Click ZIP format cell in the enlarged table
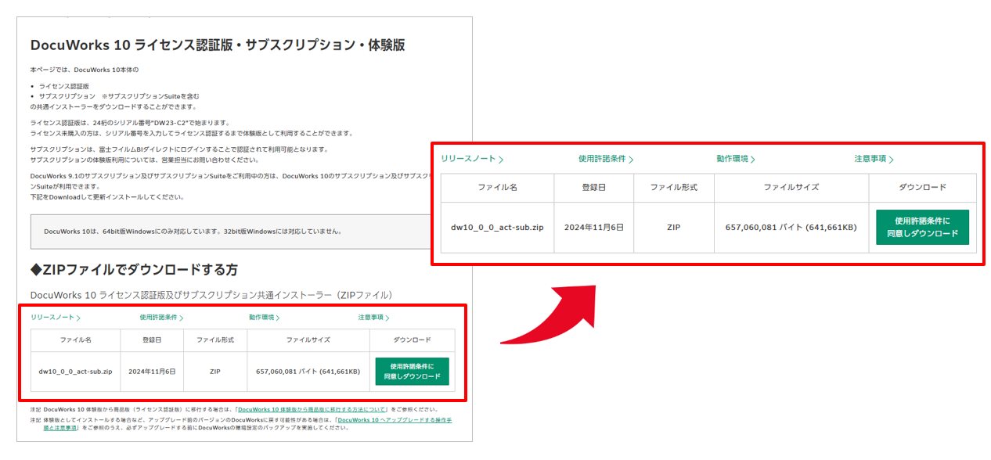Image resolution: width=991 pixels, height=460 pixels. [x=674, y=227]
